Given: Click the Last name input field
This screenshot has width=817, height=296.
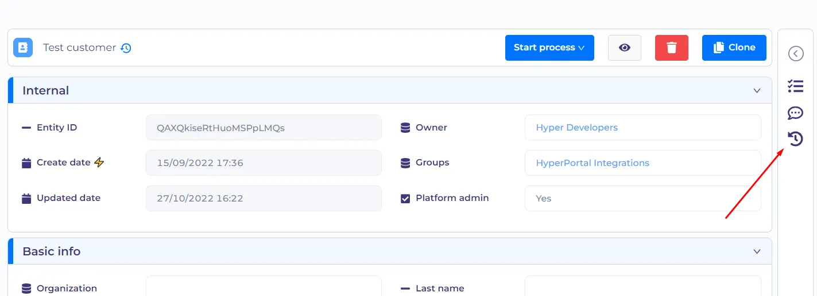Looking at the screenshot, I should coord(643,286).
